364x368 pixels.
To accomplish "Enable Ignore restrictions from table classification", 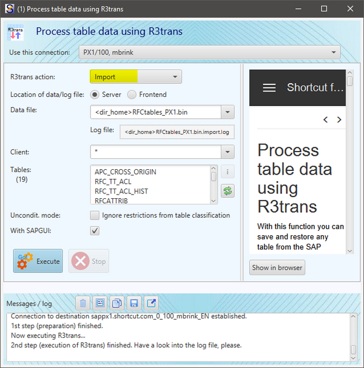I will pyautogui.click(x=95, y=215).
